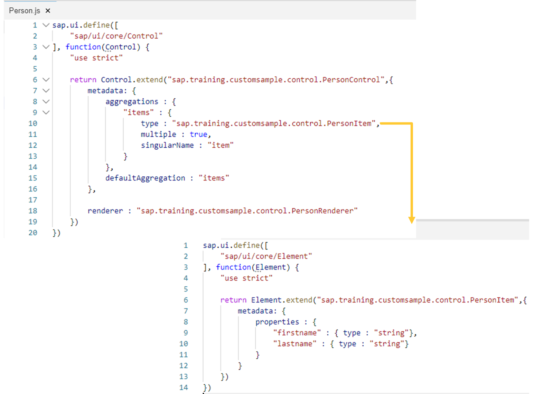
Task: Click the "item" string value
Action: tap(221, 145)
